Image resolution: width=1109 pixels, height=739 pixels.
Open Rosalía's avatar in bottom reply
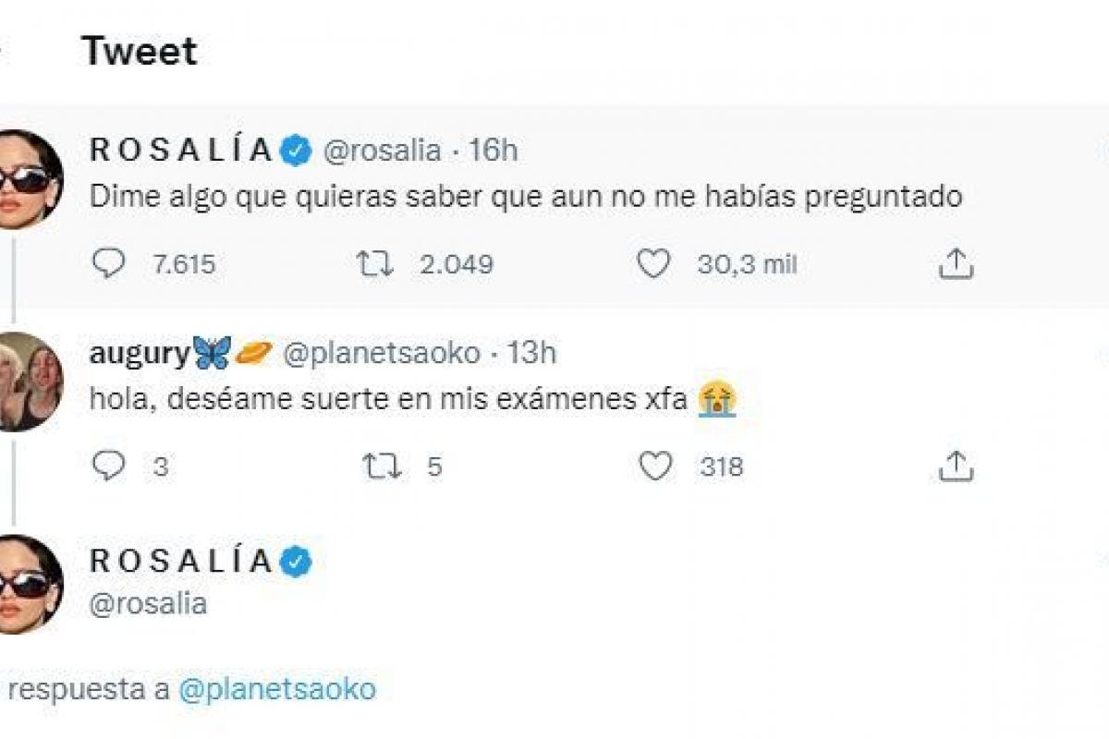[30, 584]
